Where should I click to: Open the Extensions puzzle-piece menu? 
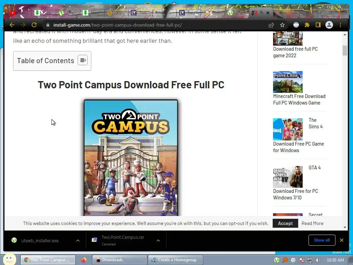click(x=307, y=25)
